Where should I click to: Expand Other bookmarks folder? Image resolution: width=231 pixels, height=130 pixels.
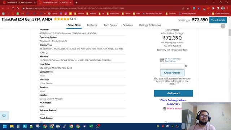(221, 14)
